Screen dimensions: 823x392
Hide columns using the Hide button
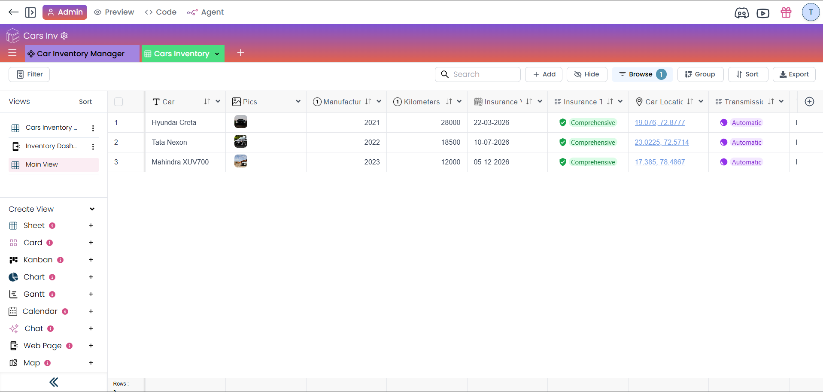(586, 74)
